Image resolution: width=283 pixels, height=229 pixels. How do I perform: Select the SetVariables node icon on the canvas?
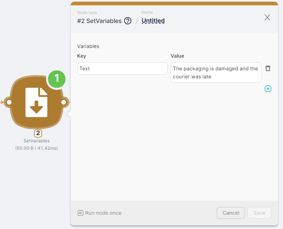(x=36, y=102)
